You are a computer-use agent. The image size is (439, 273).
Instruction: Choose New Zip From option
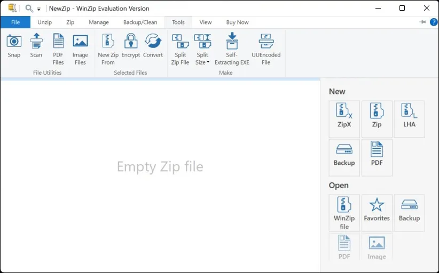(108, 49)
